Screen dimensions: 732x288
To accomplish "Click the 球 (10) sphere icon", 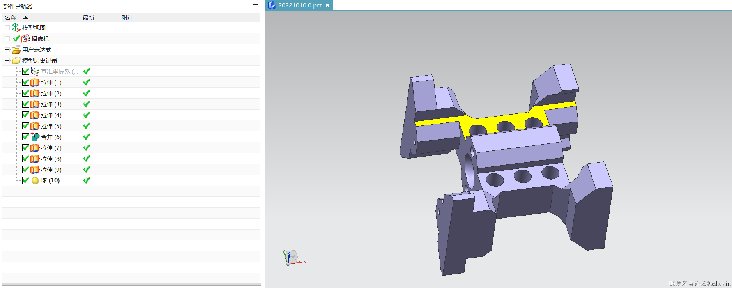I will (x=35, y=180).
